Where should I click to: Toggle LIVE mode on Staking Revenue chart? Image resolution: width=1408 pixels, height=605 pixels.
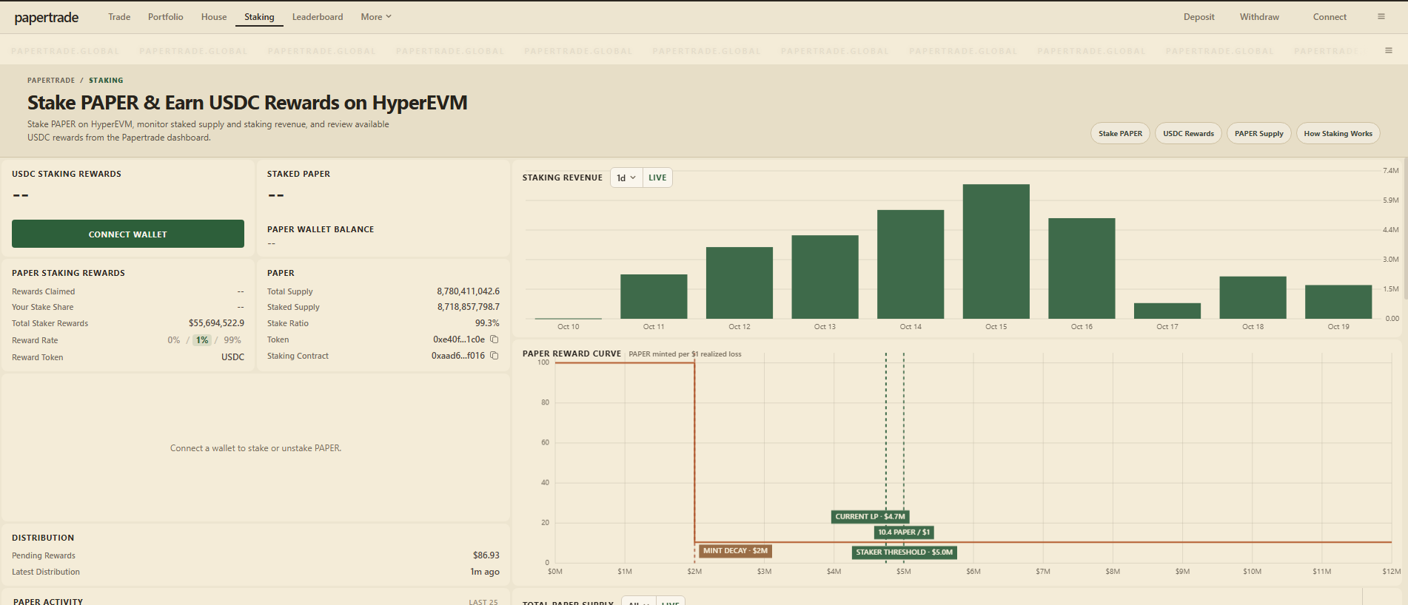pos(657,178)
